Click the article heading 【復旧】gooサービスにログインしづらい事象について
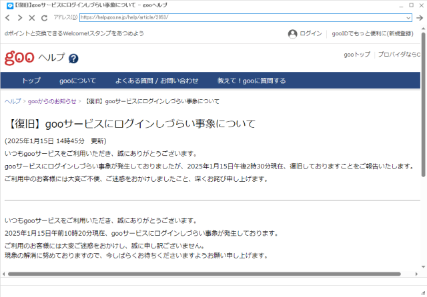427x297 pixels. coord(130,124)
